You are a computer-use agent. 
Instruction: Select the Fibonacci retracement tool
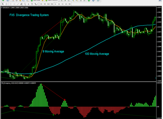coord(25,4)
